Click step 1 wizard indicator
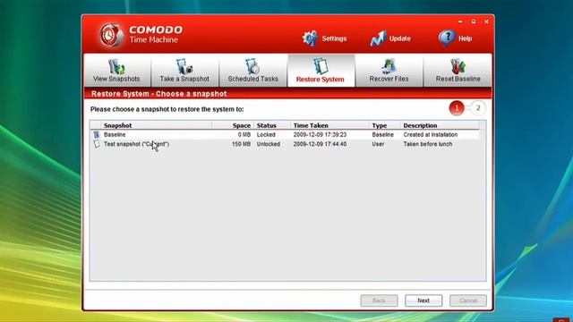 point(457,108)
